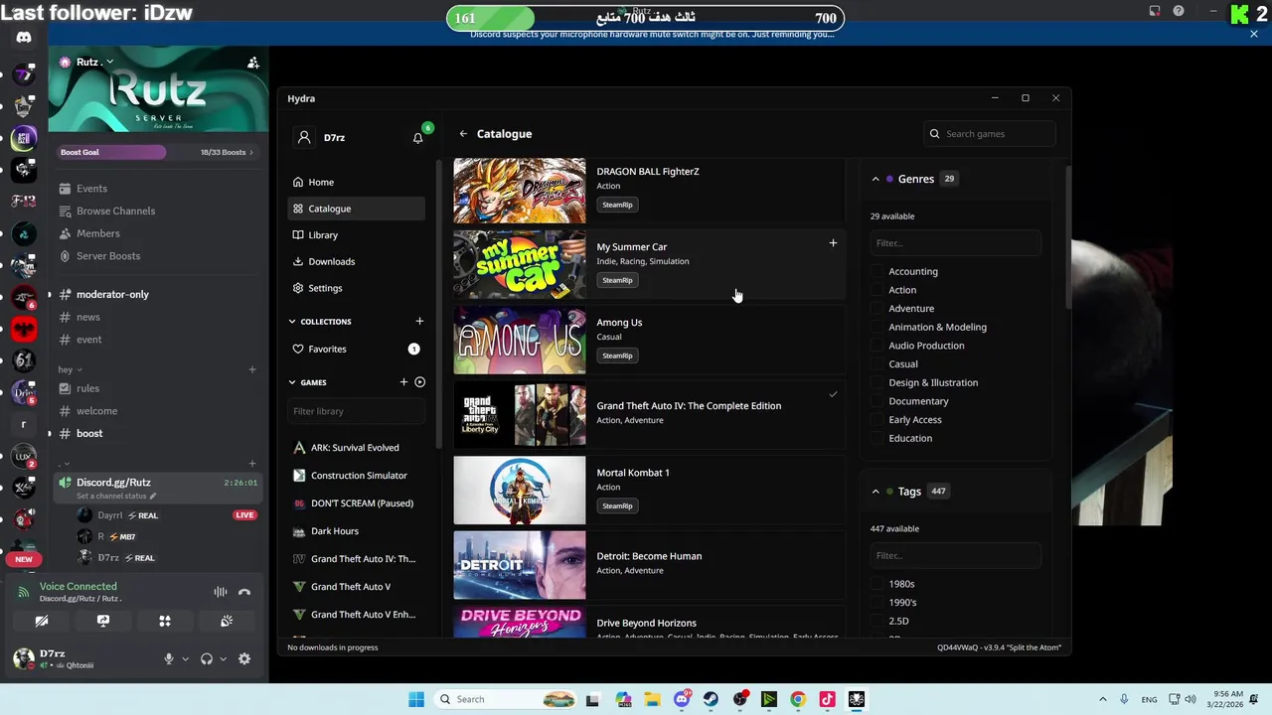
Task: Open the Favorites collection
Action: click(x=357, y=349)
